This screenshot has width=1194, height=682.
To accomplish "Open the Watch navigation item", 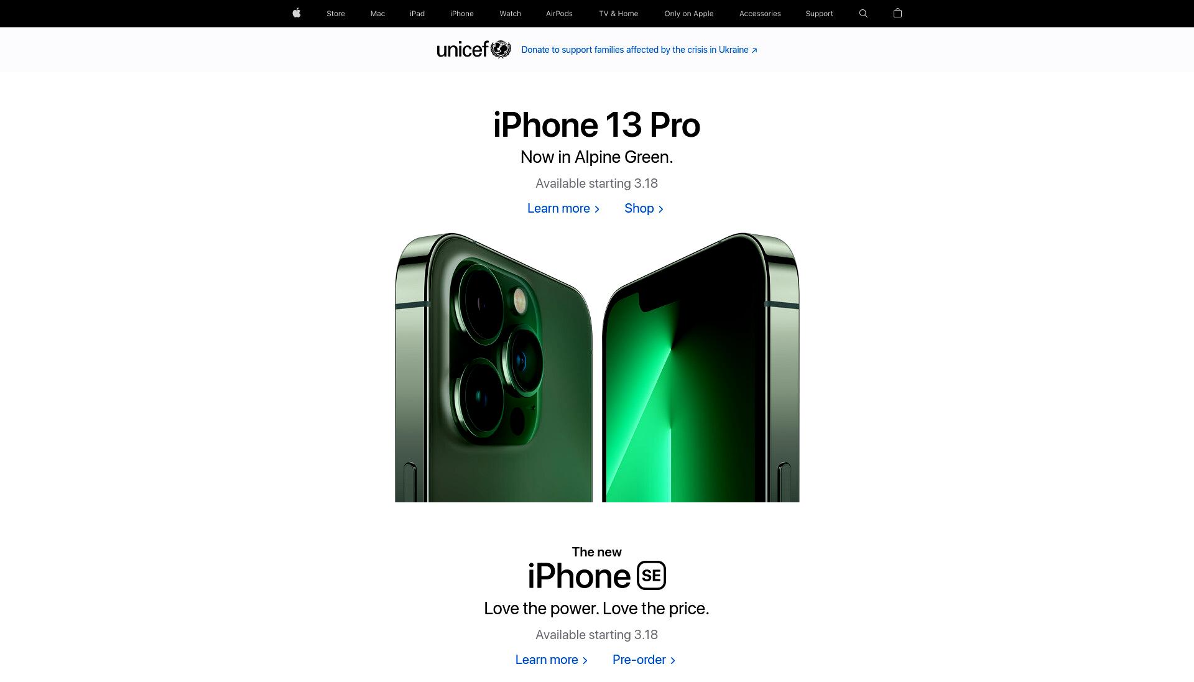I will 511,14.
